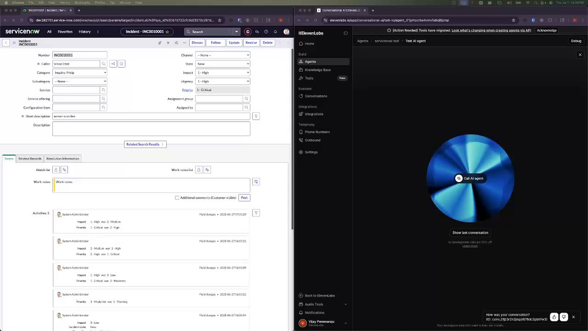Click the attachment paperclip icon in incident header
The image size is (588, 331).
(160, 43)
